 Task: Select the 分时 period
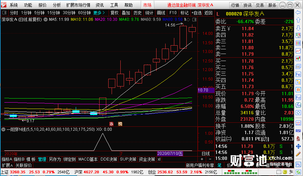coord(14,13)
